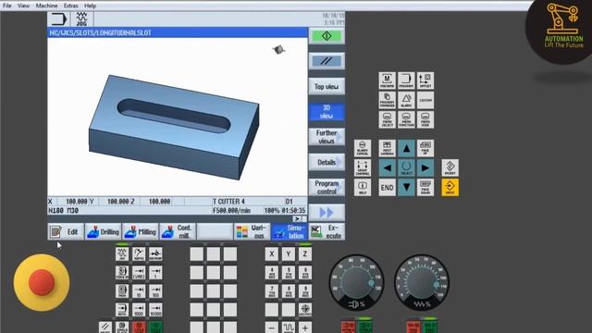Click the INSERT key above yellow key
Viewport: 592px width, 333px height.
tap(450, 167)
